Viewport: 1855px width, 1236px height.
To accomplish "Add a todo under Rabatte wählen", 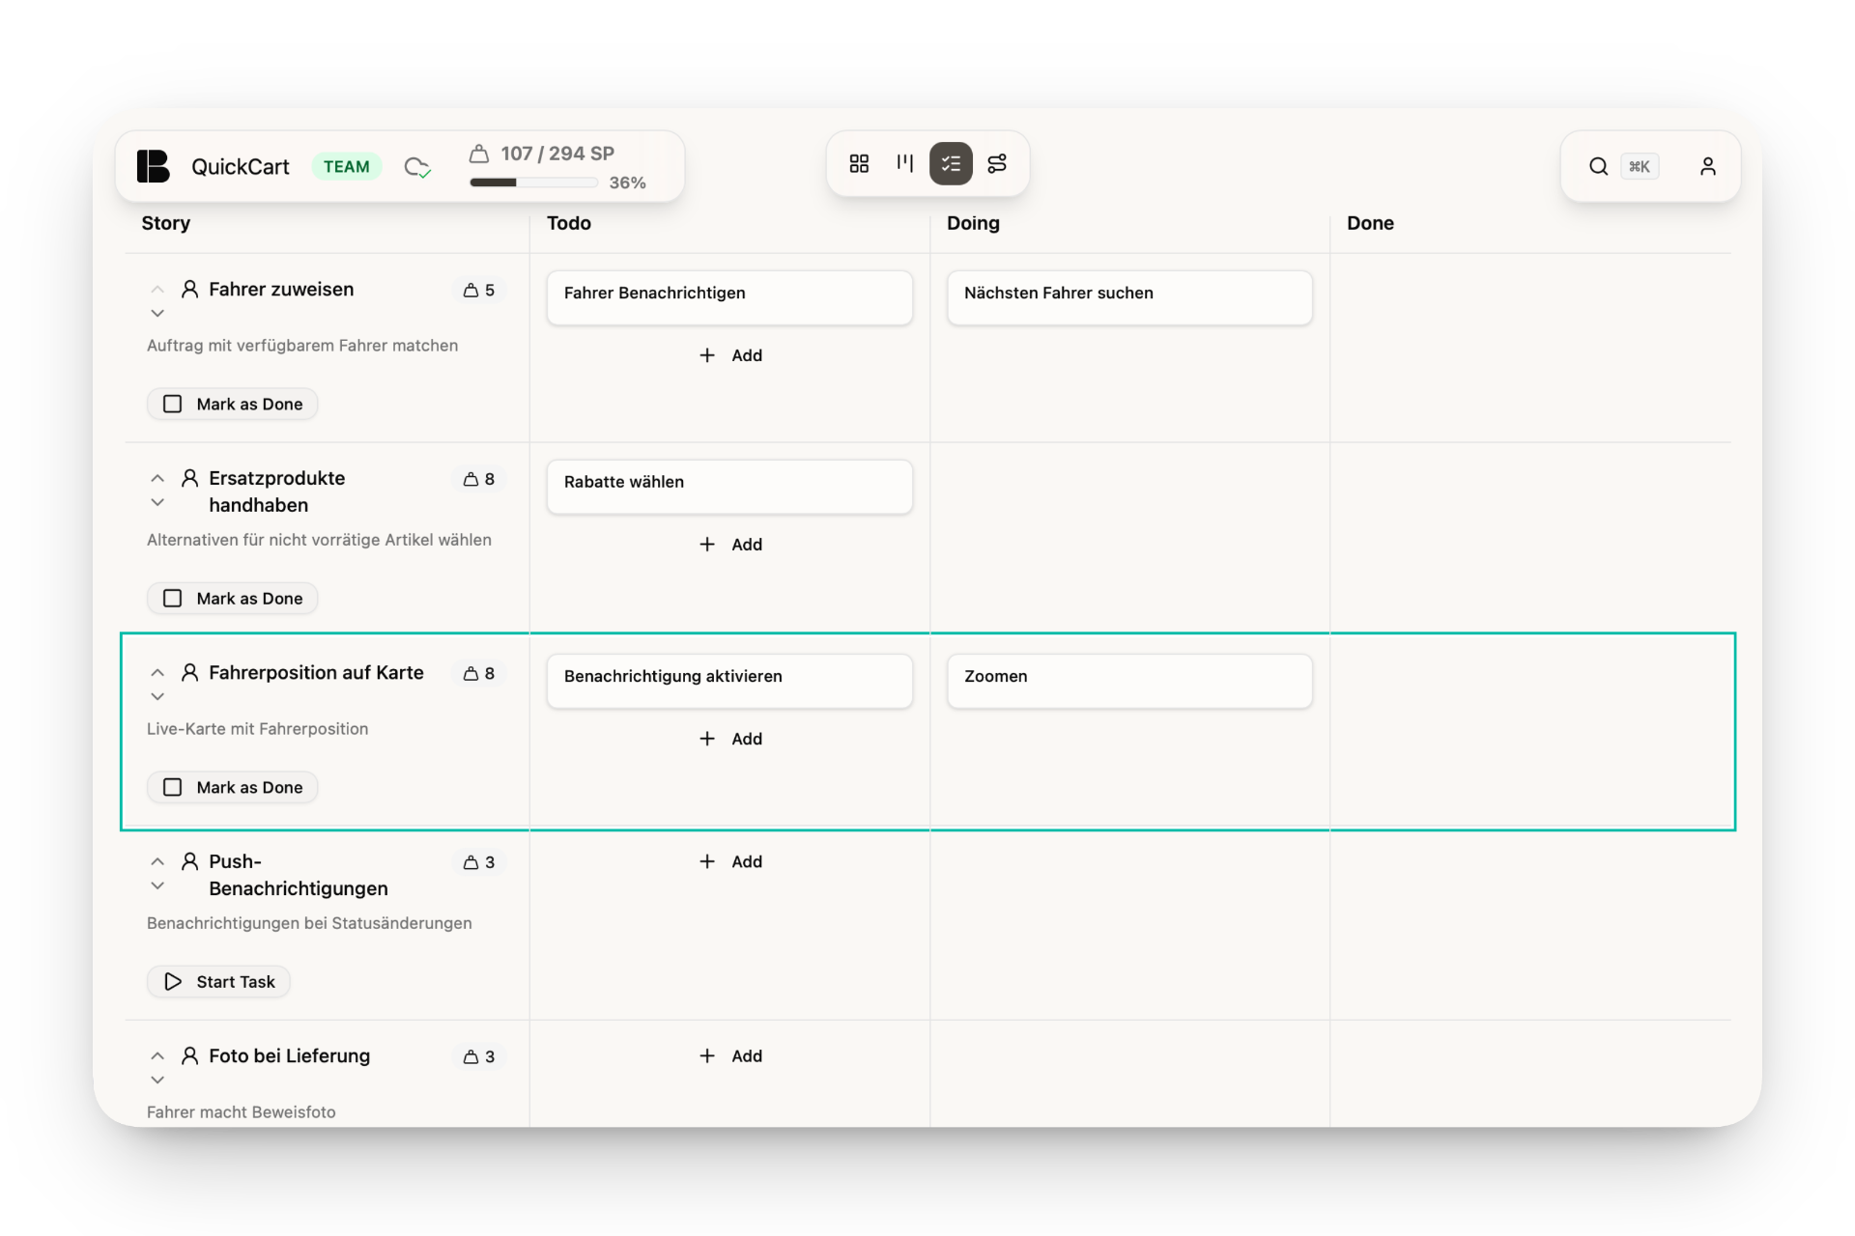I will pos(730,544).
